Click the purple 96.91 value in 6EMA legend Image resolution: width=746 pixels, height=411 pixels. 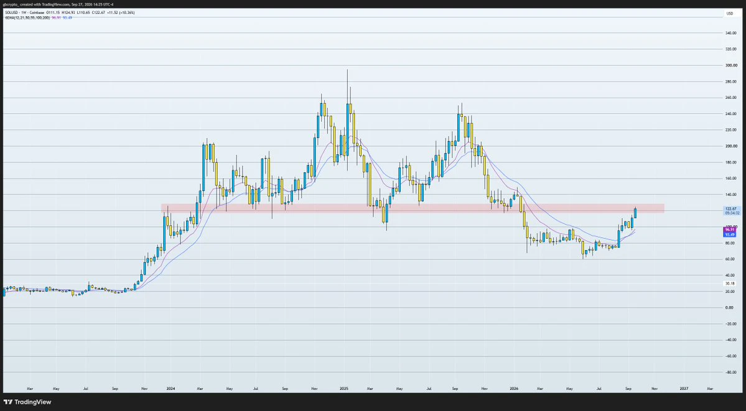click(x=56, y=17)
